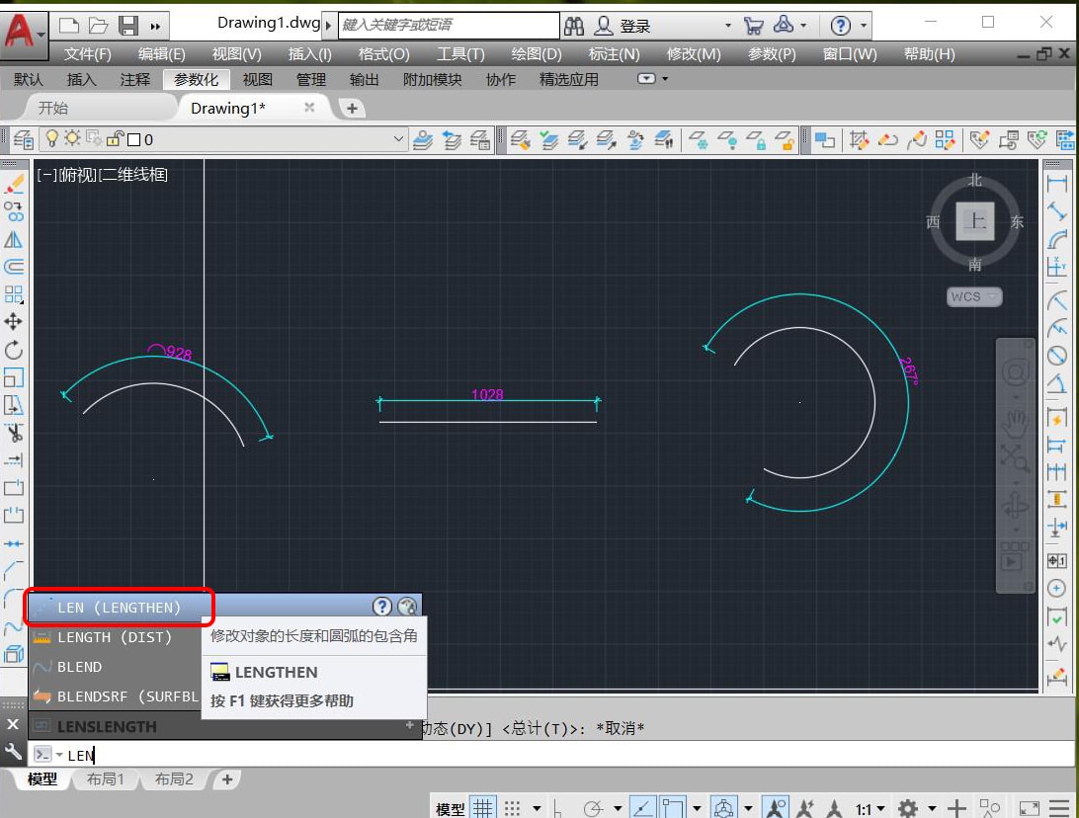This screenshot has width=1079, height=818.
Task: Toggle the layer 0 light bulb on/off
Action: (51, 139)
